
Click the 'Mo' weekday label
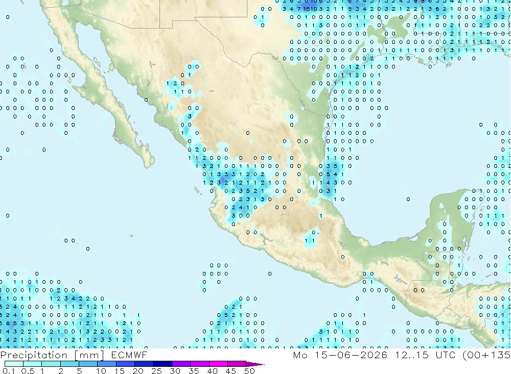[300, 355]
